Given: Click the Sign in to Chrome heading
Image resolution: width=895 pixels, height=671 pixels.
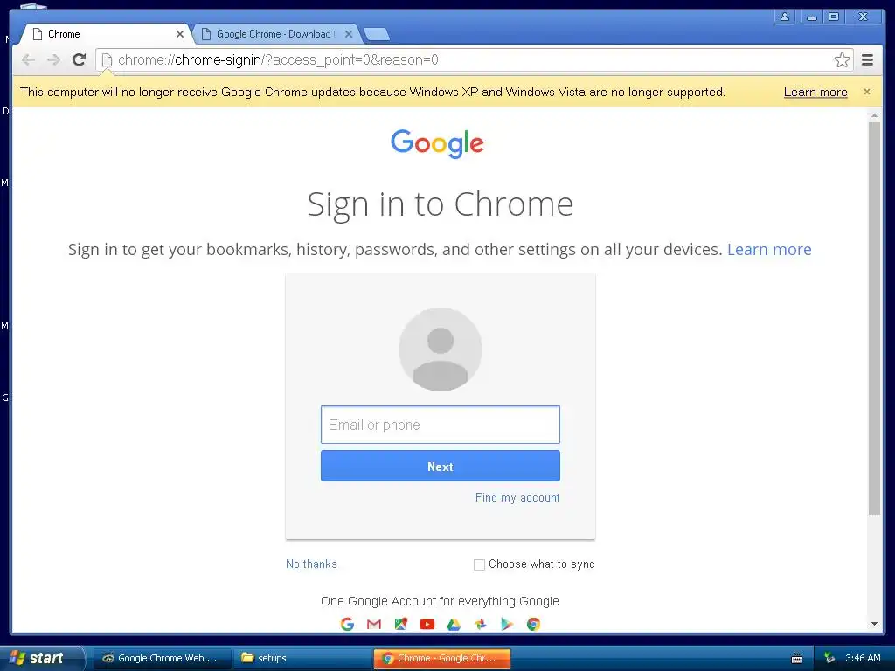Looking at the screenshot, I should (x=441, y=204).
